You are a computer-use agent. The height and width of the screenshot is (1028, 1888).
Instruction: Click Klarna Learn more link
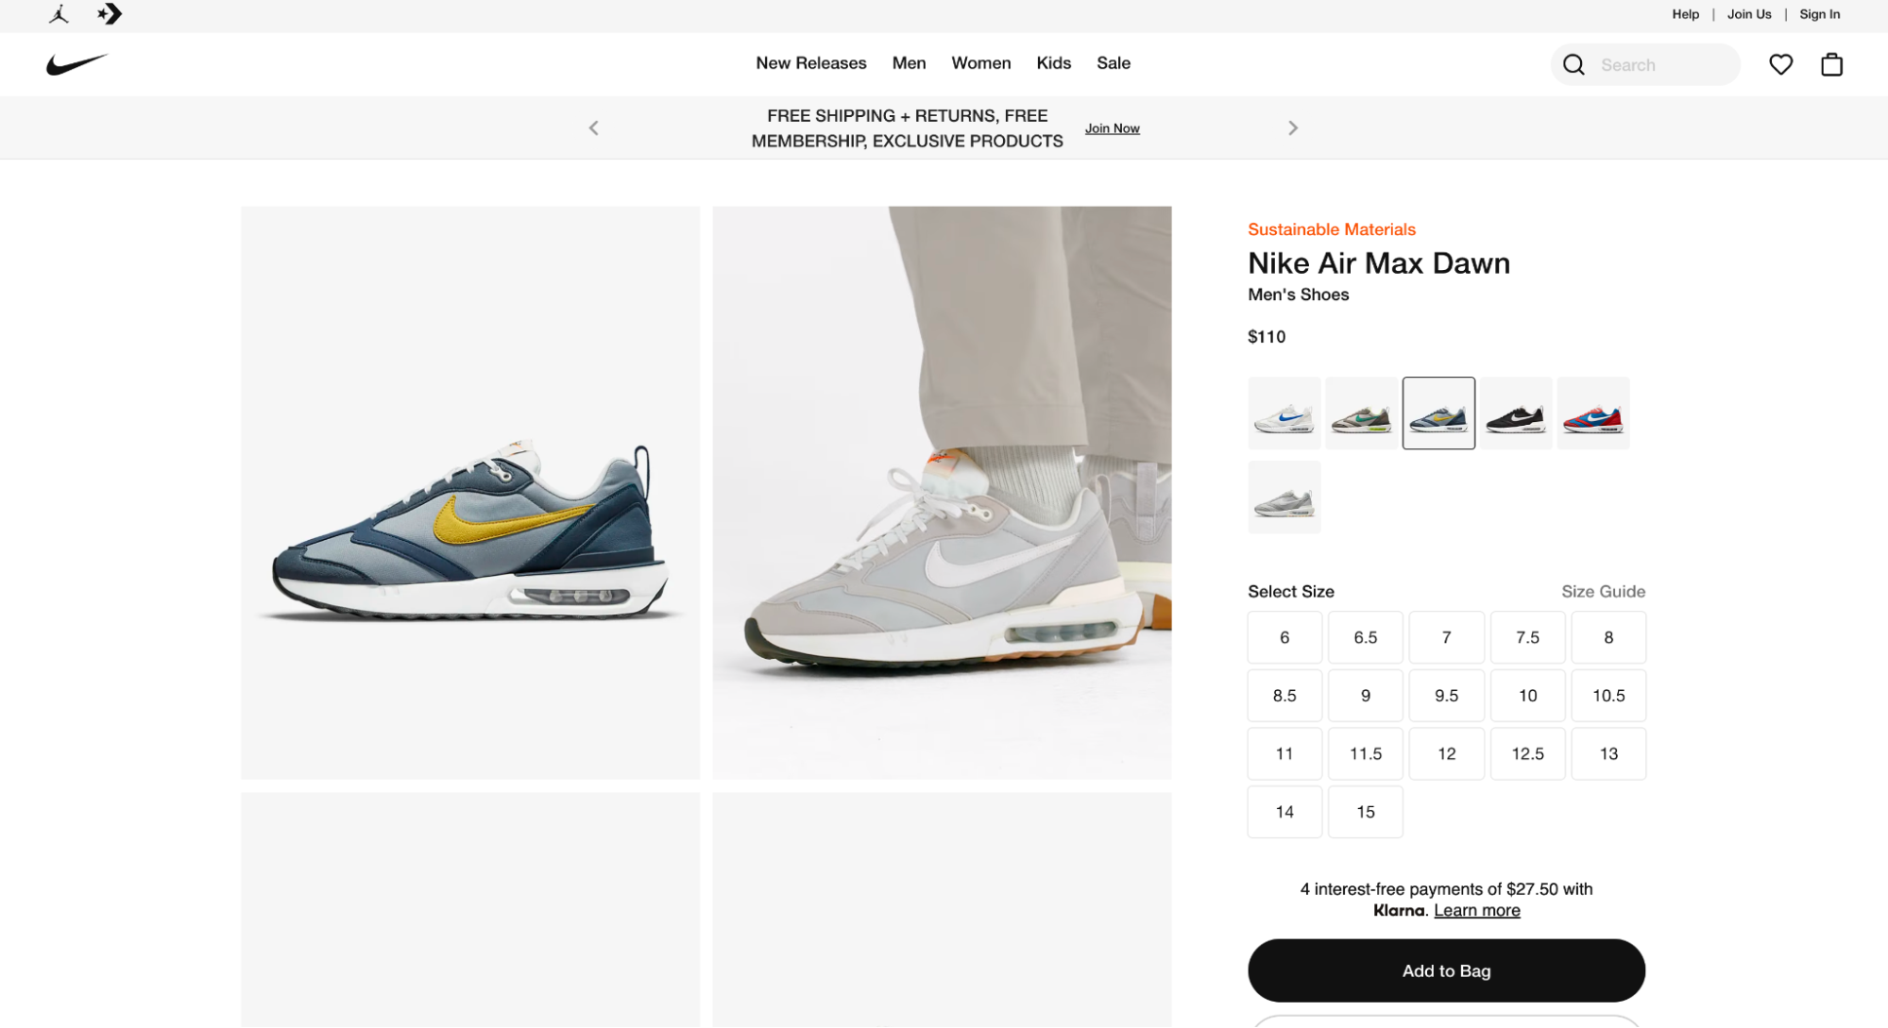(x=1476, y=911)
